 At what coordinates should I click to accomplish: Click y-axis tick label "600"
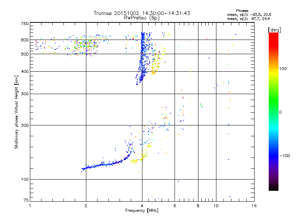click(x=25, y=40)
